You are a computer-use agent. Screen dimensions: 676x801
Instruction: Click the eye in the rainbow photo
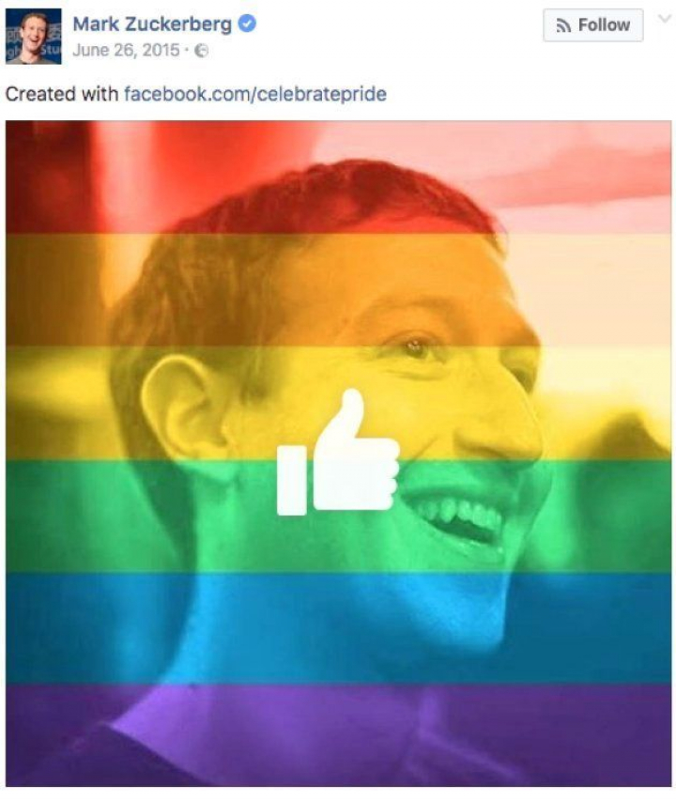[x=415, y=348]
